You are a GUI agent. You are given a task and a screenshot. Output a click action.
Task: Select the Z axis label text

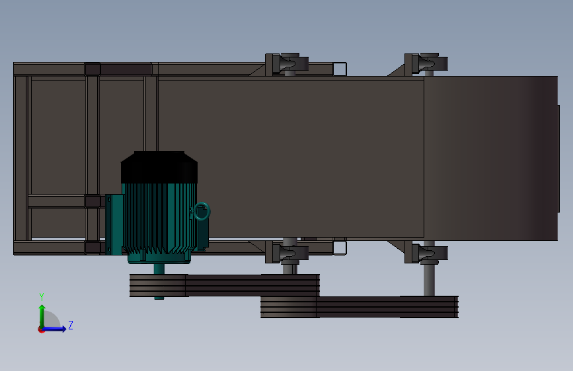[x=71, y=325]
